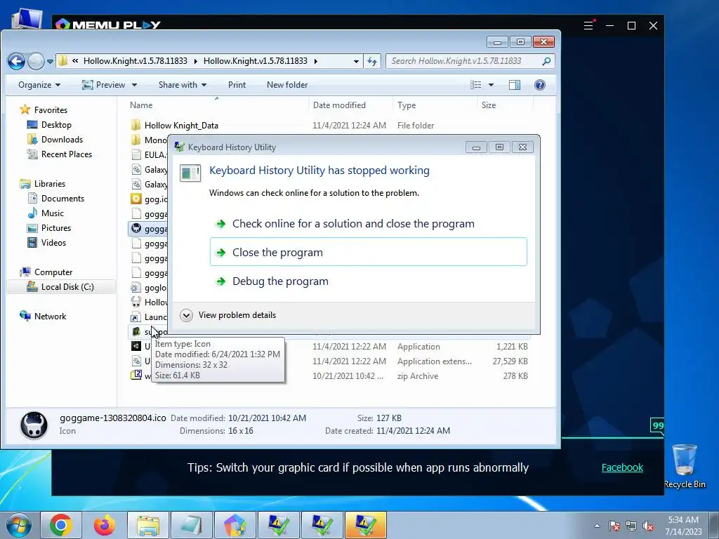
Task: Select Computer in navigation pane
Action: click(x=53, y=272)
